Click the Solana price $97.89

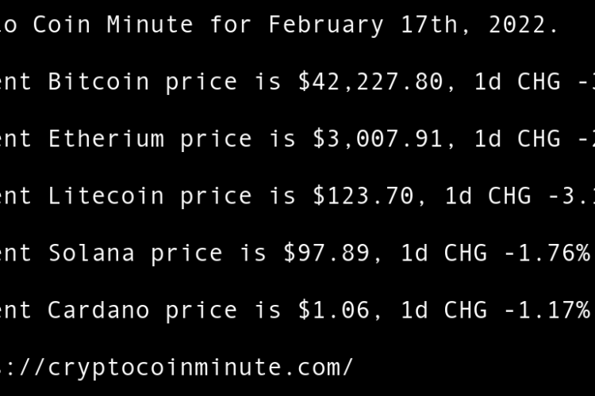click(x=327, y=253)
